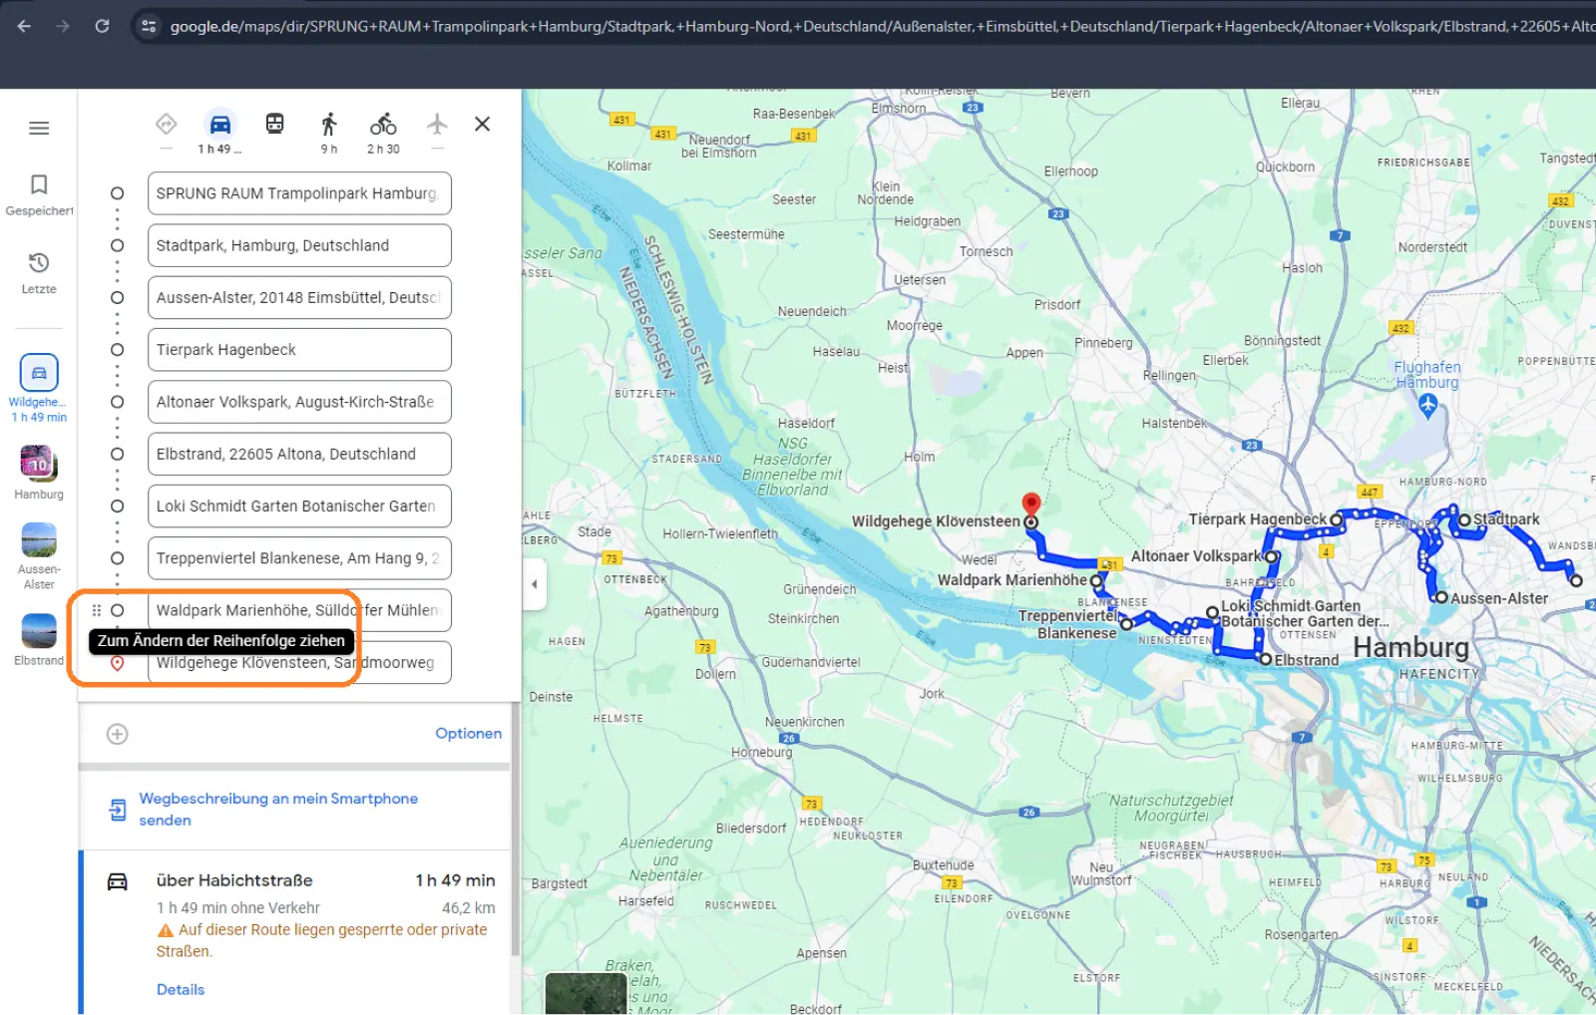1596x1015 pixels.
Task: Select flight mode airplane icon
Action: 437,124
